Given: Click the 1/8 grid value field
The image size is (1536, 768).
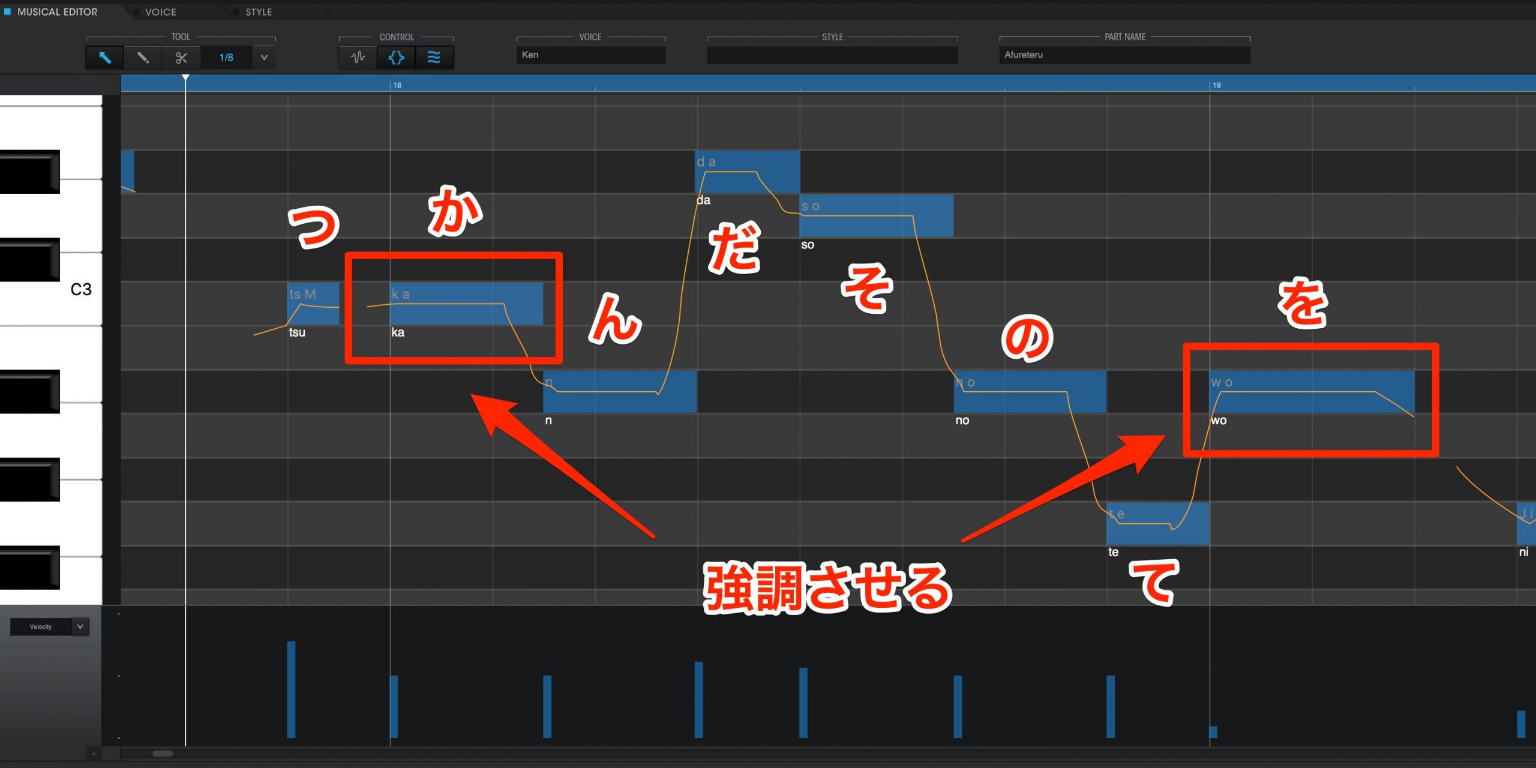Looking at the screenshot, I should pyautogui.click(x=226, y=58).
